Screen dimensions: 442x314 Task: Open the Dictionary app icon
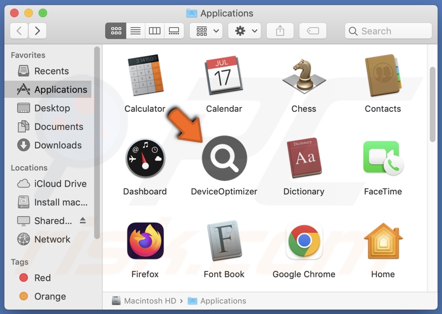[303, 158]
